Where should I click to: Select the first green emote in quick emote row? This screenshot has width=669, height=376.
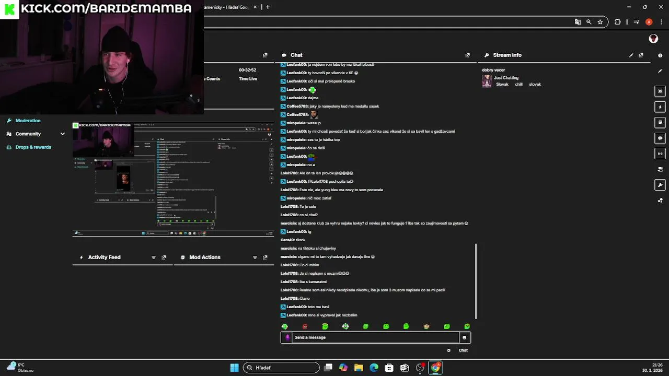coord(285,326)
